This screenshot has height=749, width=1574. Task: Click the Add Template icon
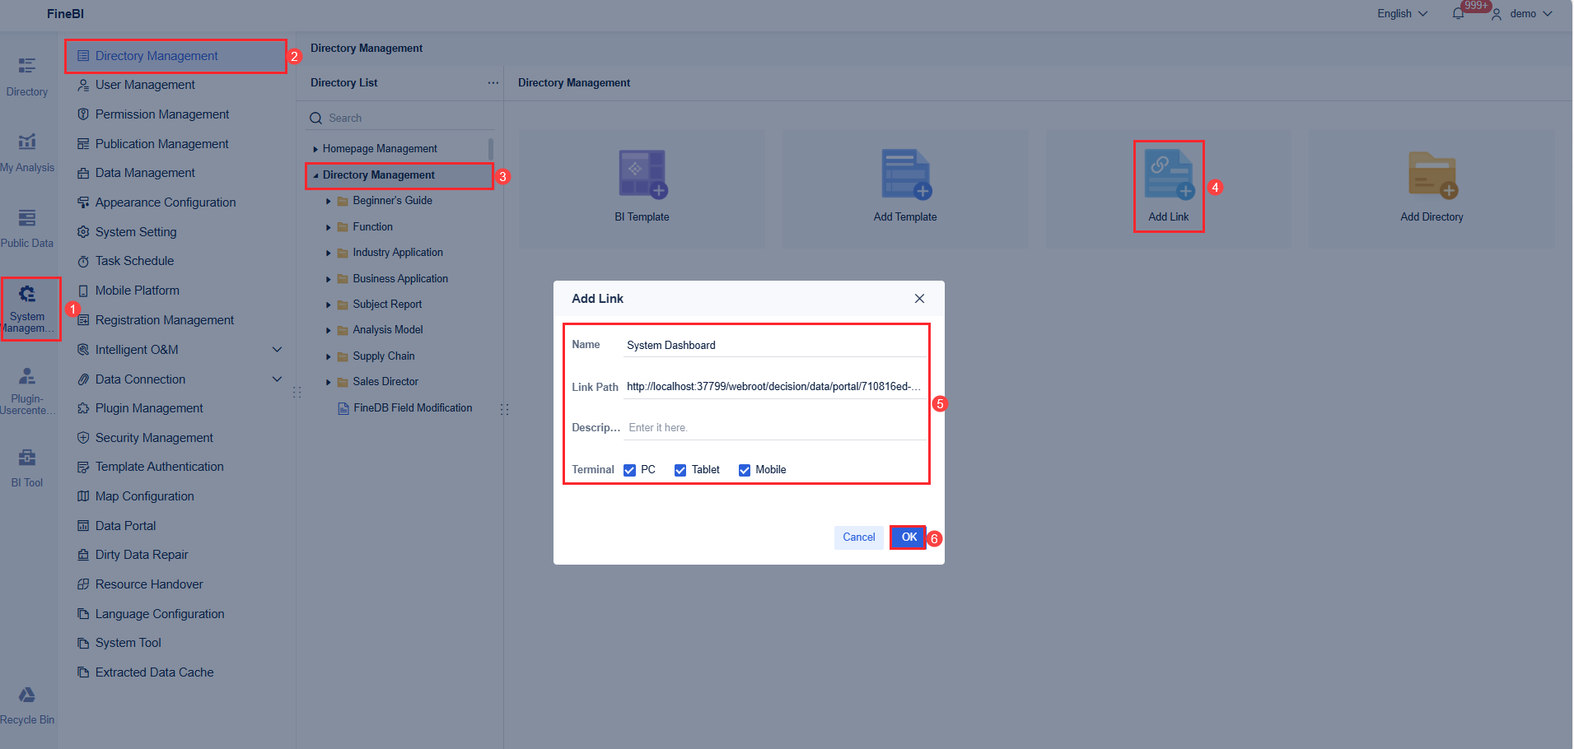click(x=906, y=174)
